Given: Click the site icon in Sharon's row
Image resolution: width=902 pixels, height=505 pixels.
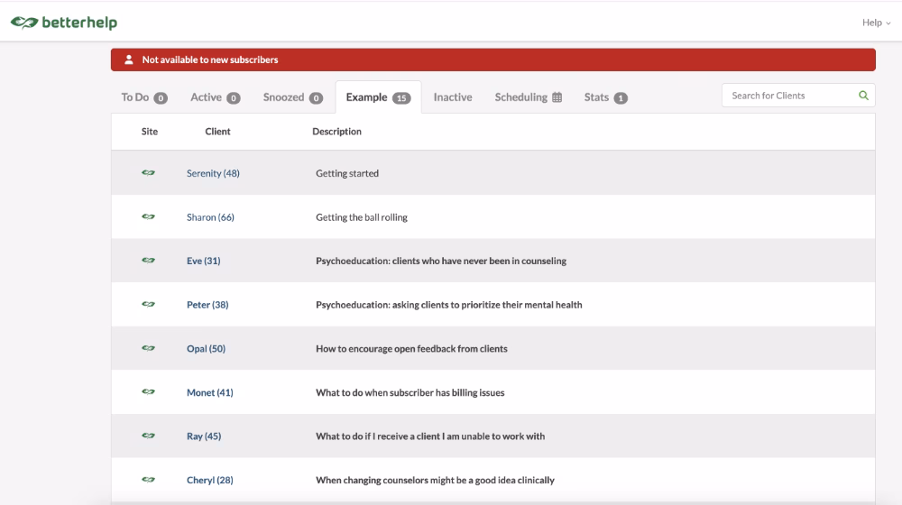Looking at the screenshot, I should pyautogui.click(x=149, y=216).
